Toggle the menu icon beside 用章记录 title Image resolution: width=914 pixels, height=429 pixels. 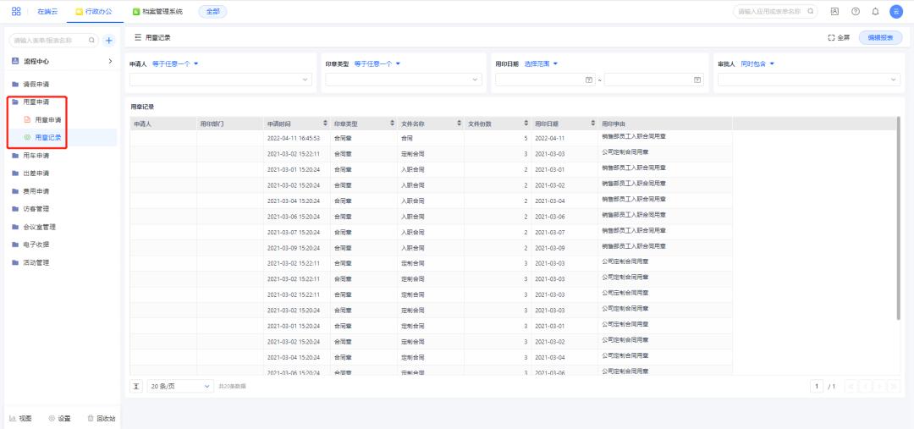(138, 37)
